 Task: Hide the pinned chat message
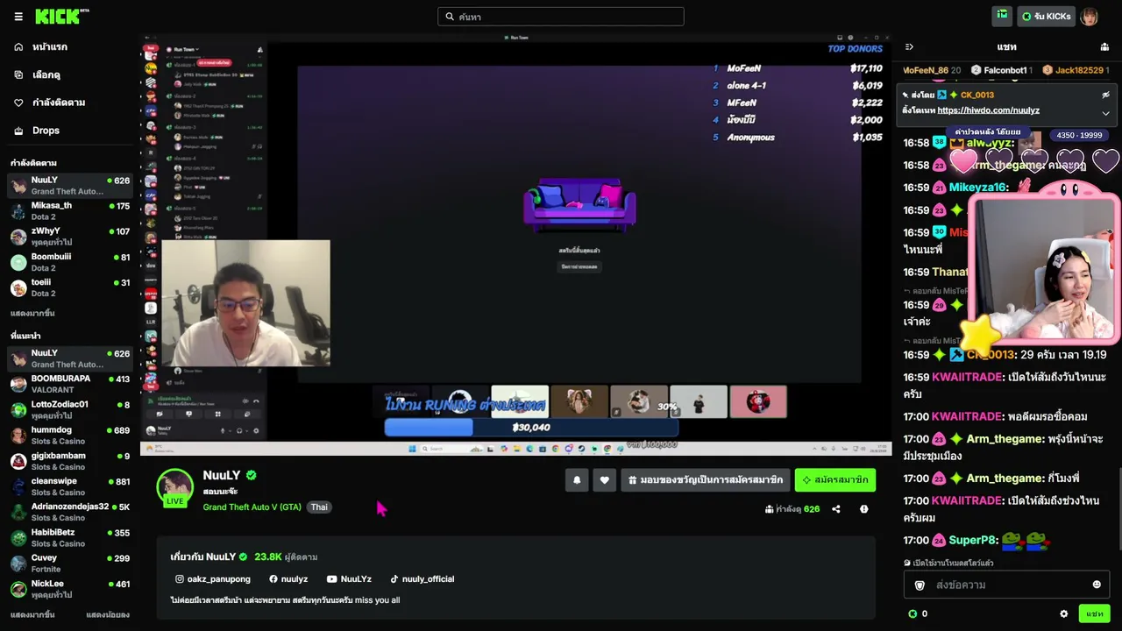1105,95
